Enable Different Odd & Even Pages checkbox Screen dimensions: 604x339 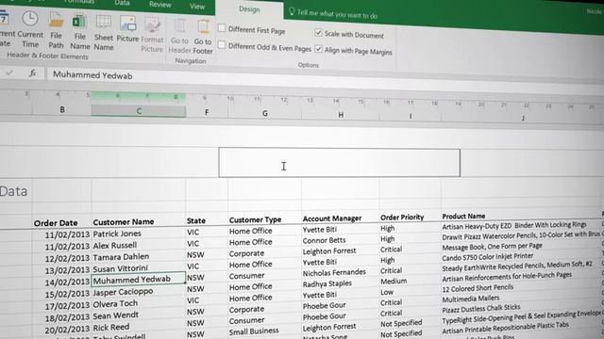pos(222,45)
